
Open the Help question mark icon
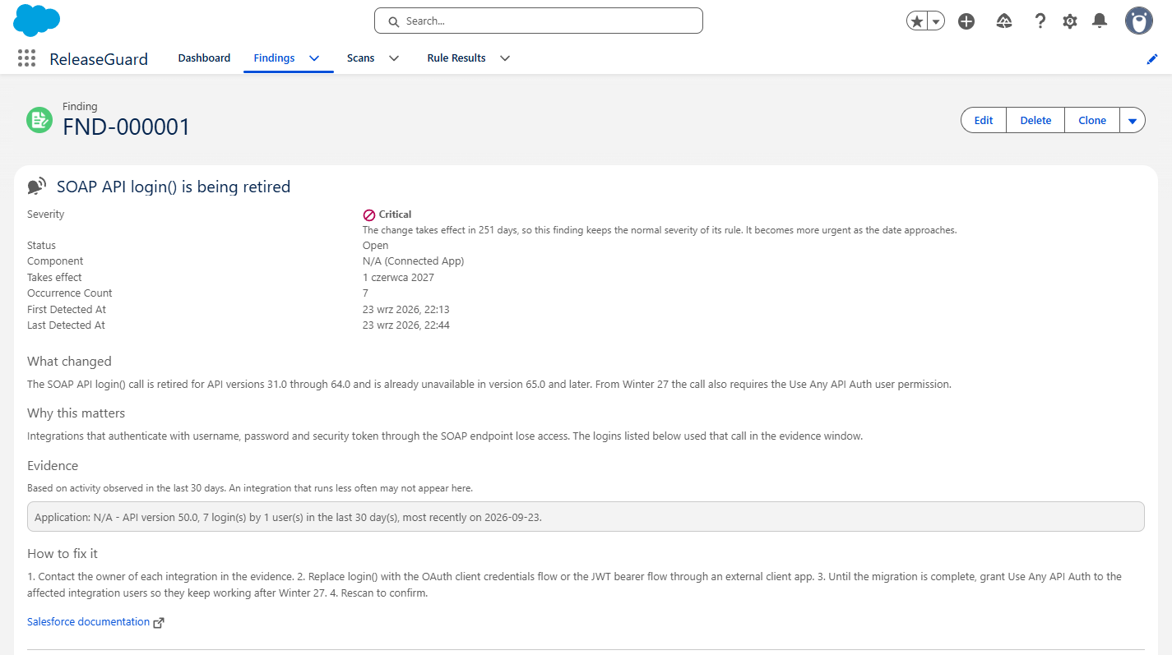tap(1040, 21)
